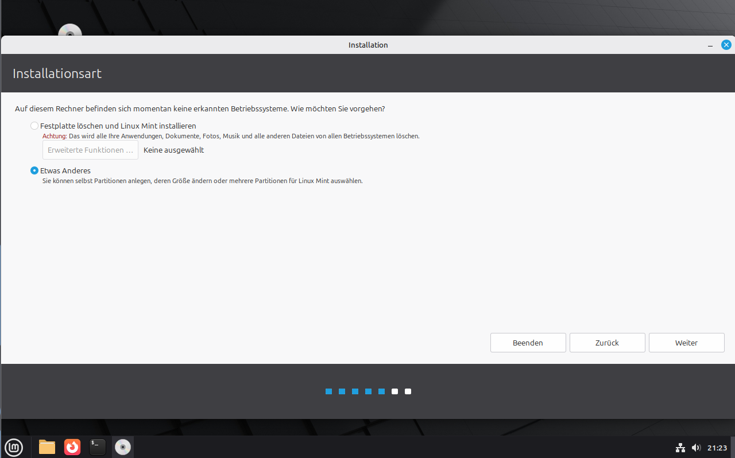
Task: Launch the Files folder icon in taskbar
Action: coord(47,447)
